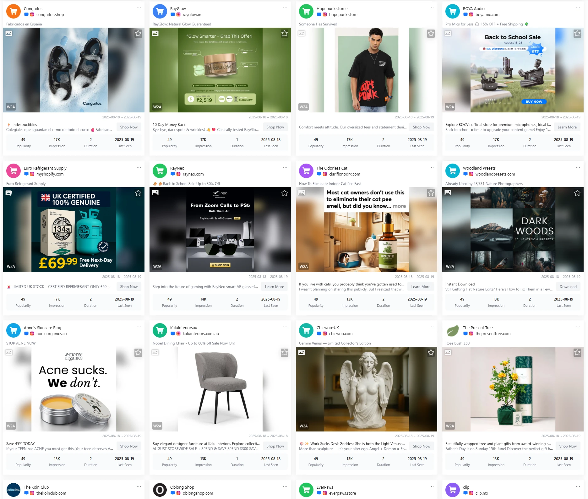Open the ellipsis menu for The Odorless Cat
The height and width of the screenshot is (499, 588).
point(431,167)
